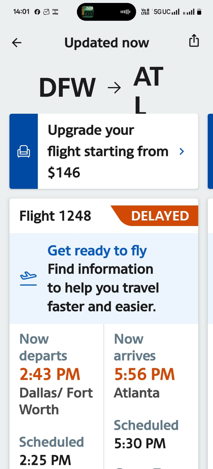Tap the 5G UC signal indicator
This screenshot has width=213, height=469.
(166, 12)
